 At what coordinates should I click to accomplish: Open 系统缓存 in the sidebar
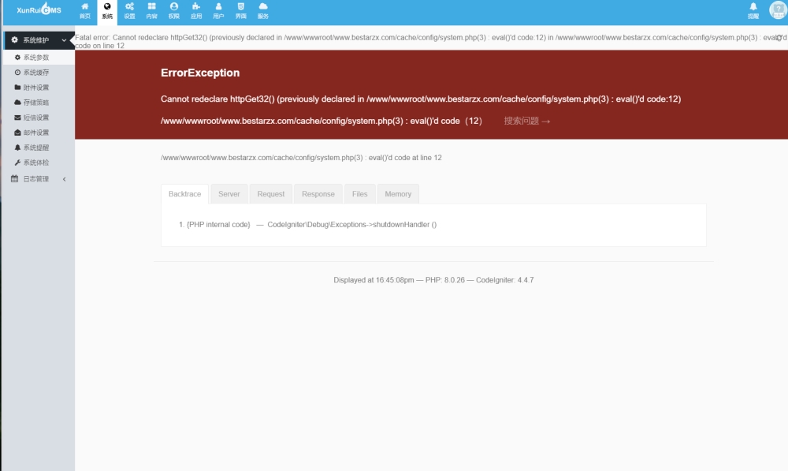click(x=35, y=73)
